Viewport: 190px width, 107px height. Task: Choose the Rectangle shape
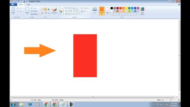click(69, 8)
